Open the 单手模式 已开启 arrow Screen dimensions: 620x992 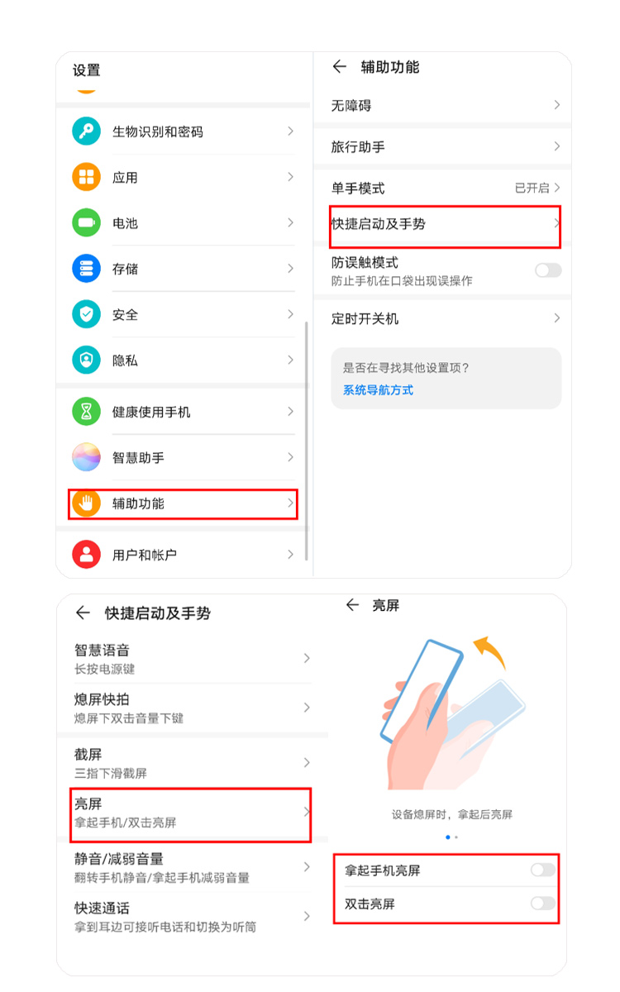pos(557,188)
